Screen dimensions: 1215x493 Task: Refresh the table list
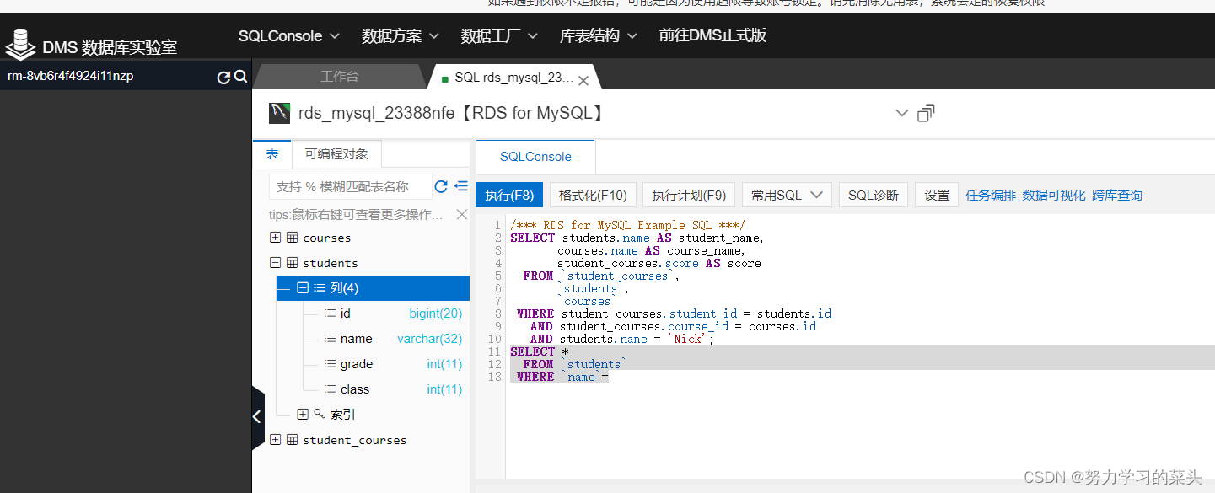pos(441,186)
